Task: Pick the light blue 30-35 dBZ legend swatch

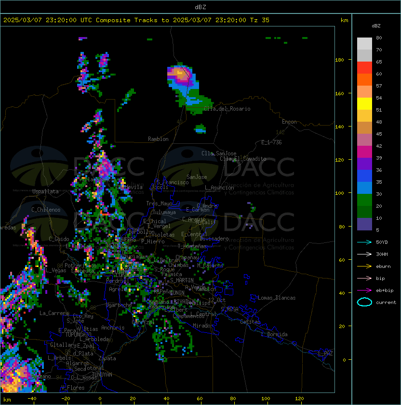Action: pyautogui.click(x=364, y=188)
